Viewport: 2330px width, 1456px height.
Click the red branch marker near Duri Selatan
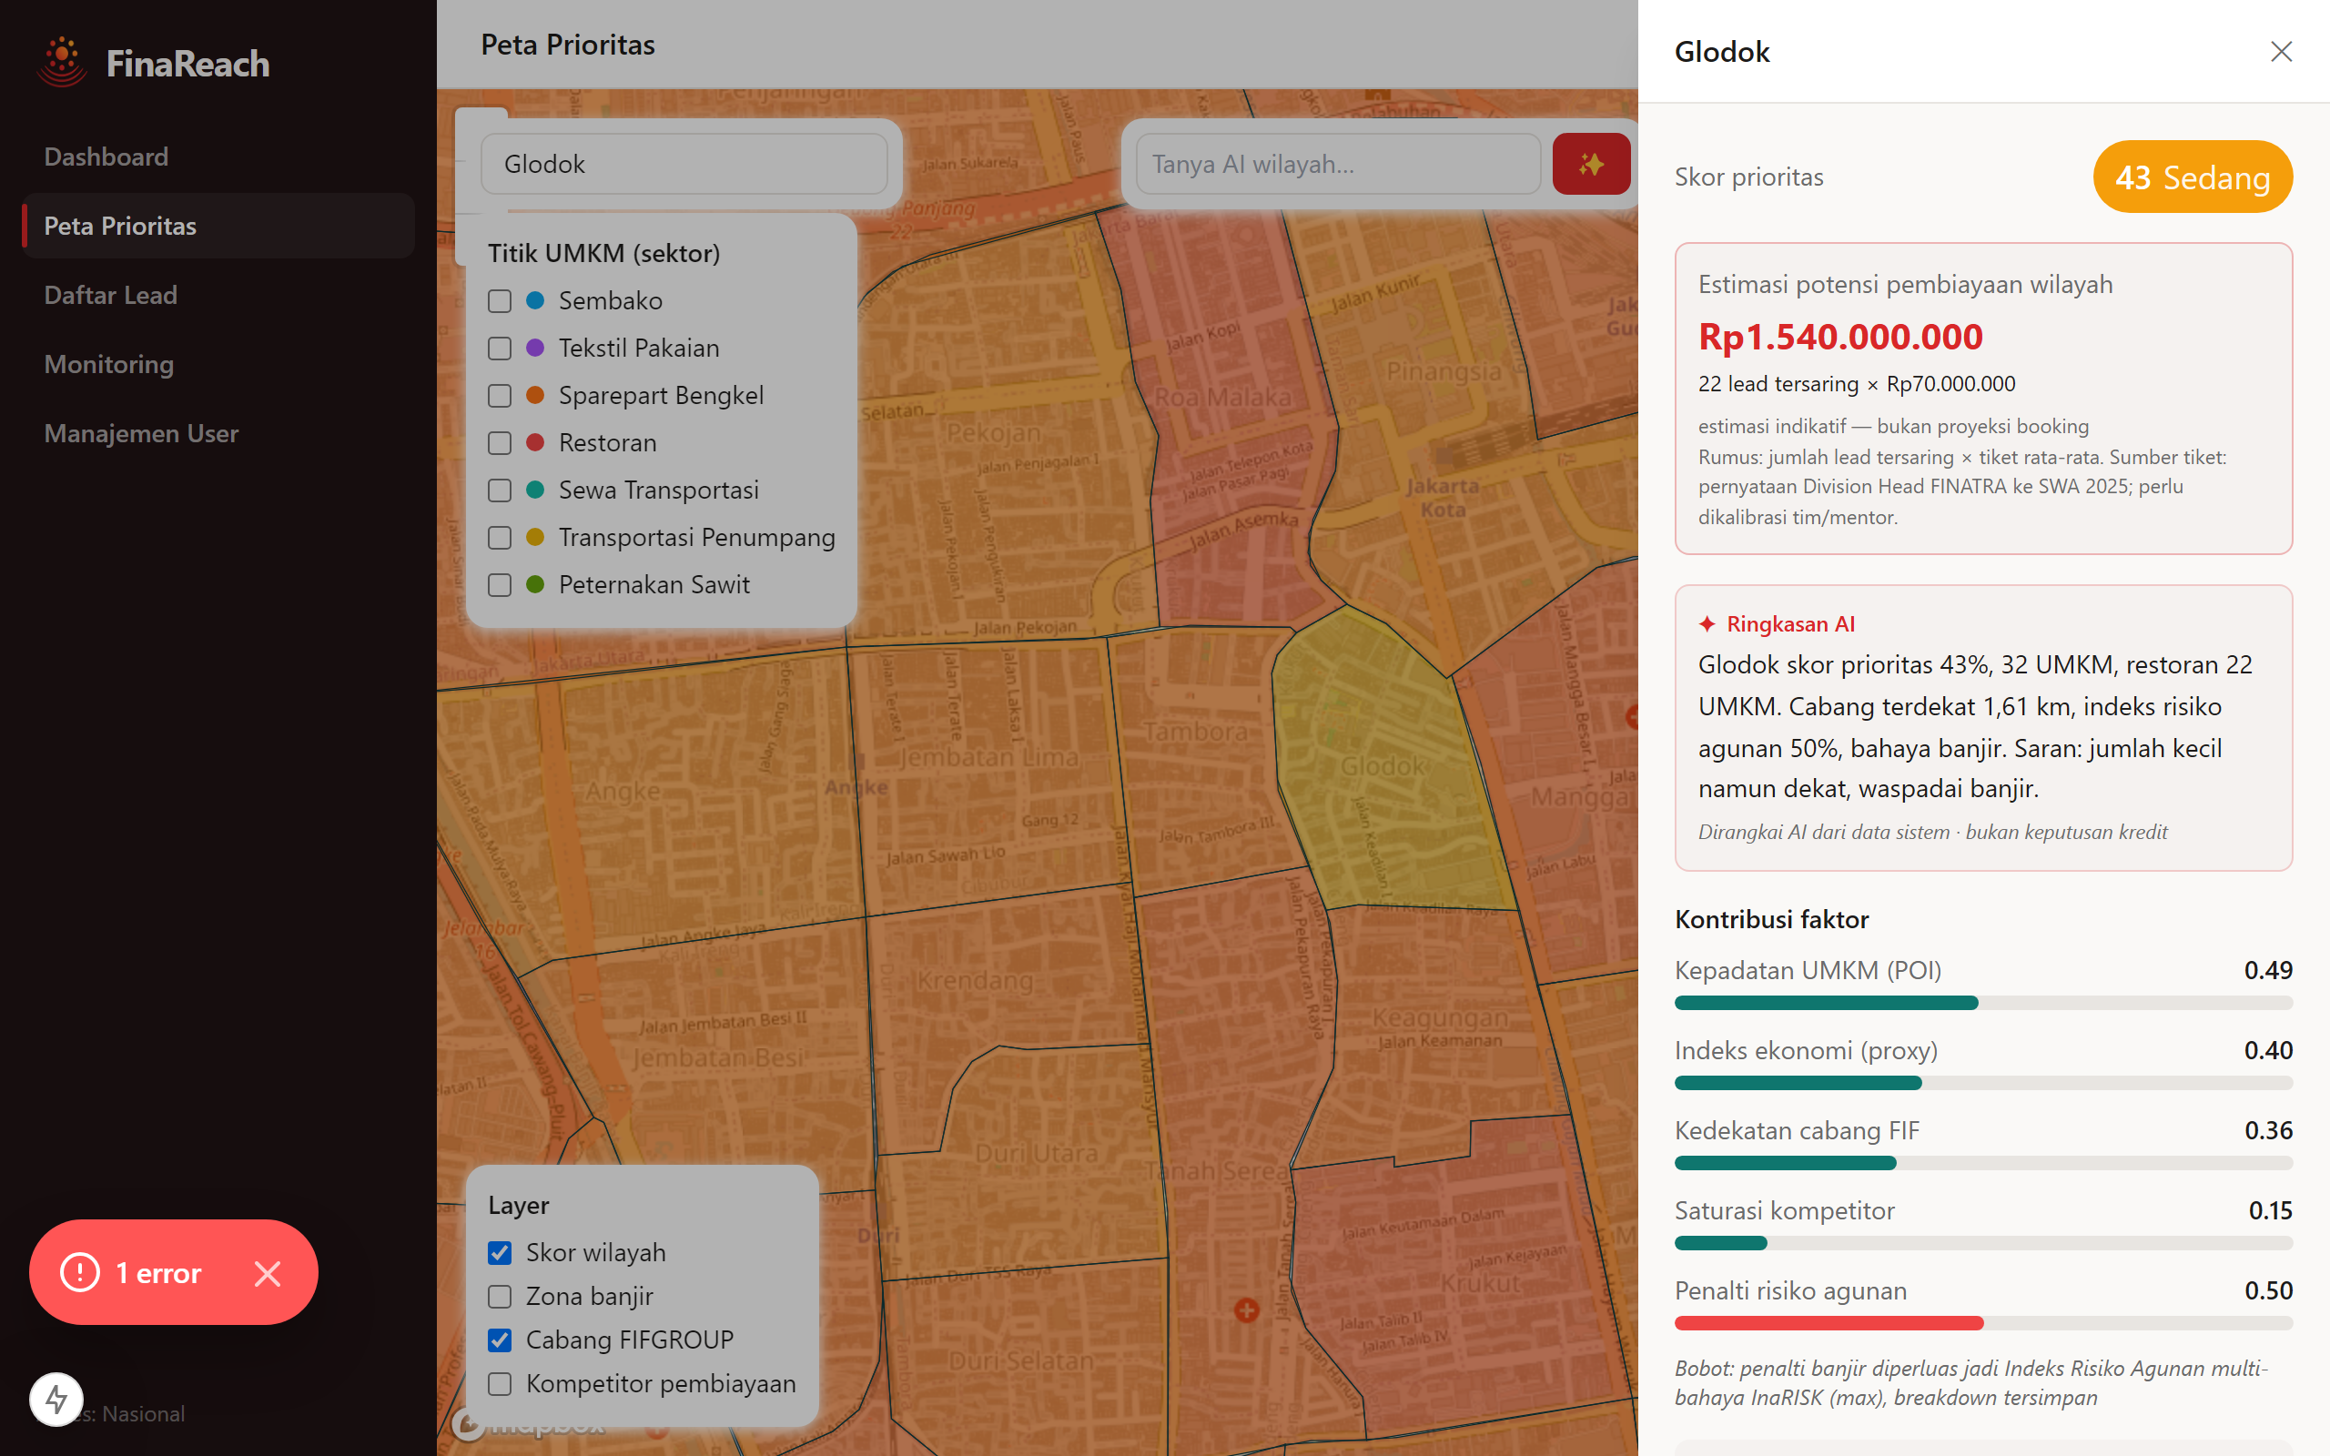point(1247,1309)
